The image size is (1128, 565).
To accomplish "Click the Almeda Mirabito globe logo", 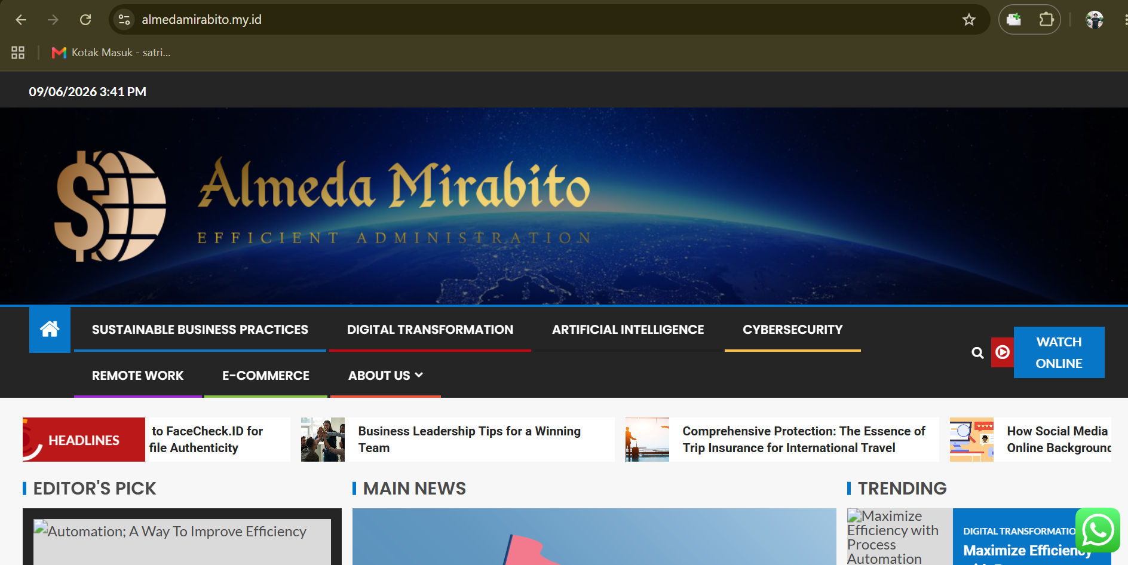I will (110, 206).
